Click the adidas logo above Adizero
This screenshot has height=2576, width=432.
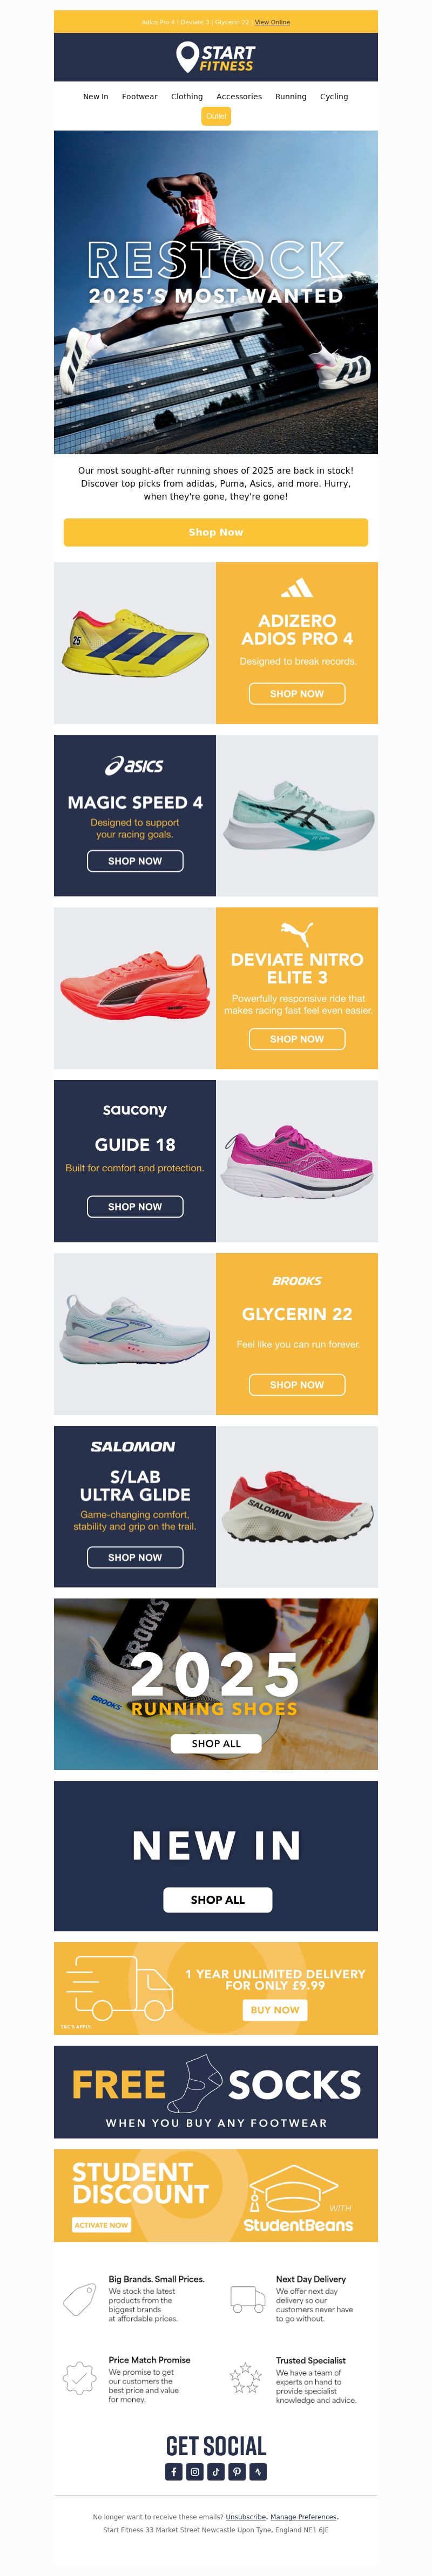297,588
